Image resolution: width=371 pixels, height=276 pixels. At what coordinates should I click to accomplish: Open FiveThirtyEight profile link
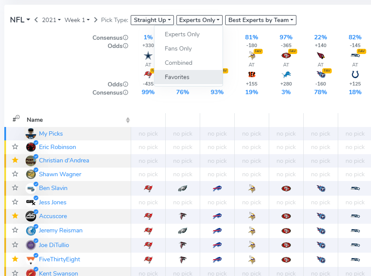point(60,259)
